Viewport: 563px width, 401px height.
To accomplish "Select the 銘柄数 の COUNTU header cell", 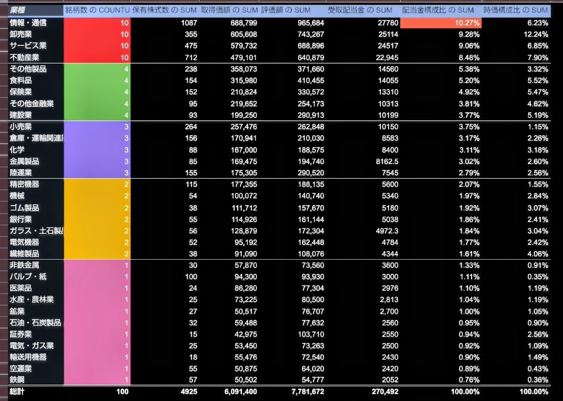I will tap(97, 10).
